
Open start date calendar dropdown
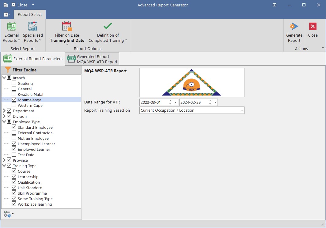[176, 102]
